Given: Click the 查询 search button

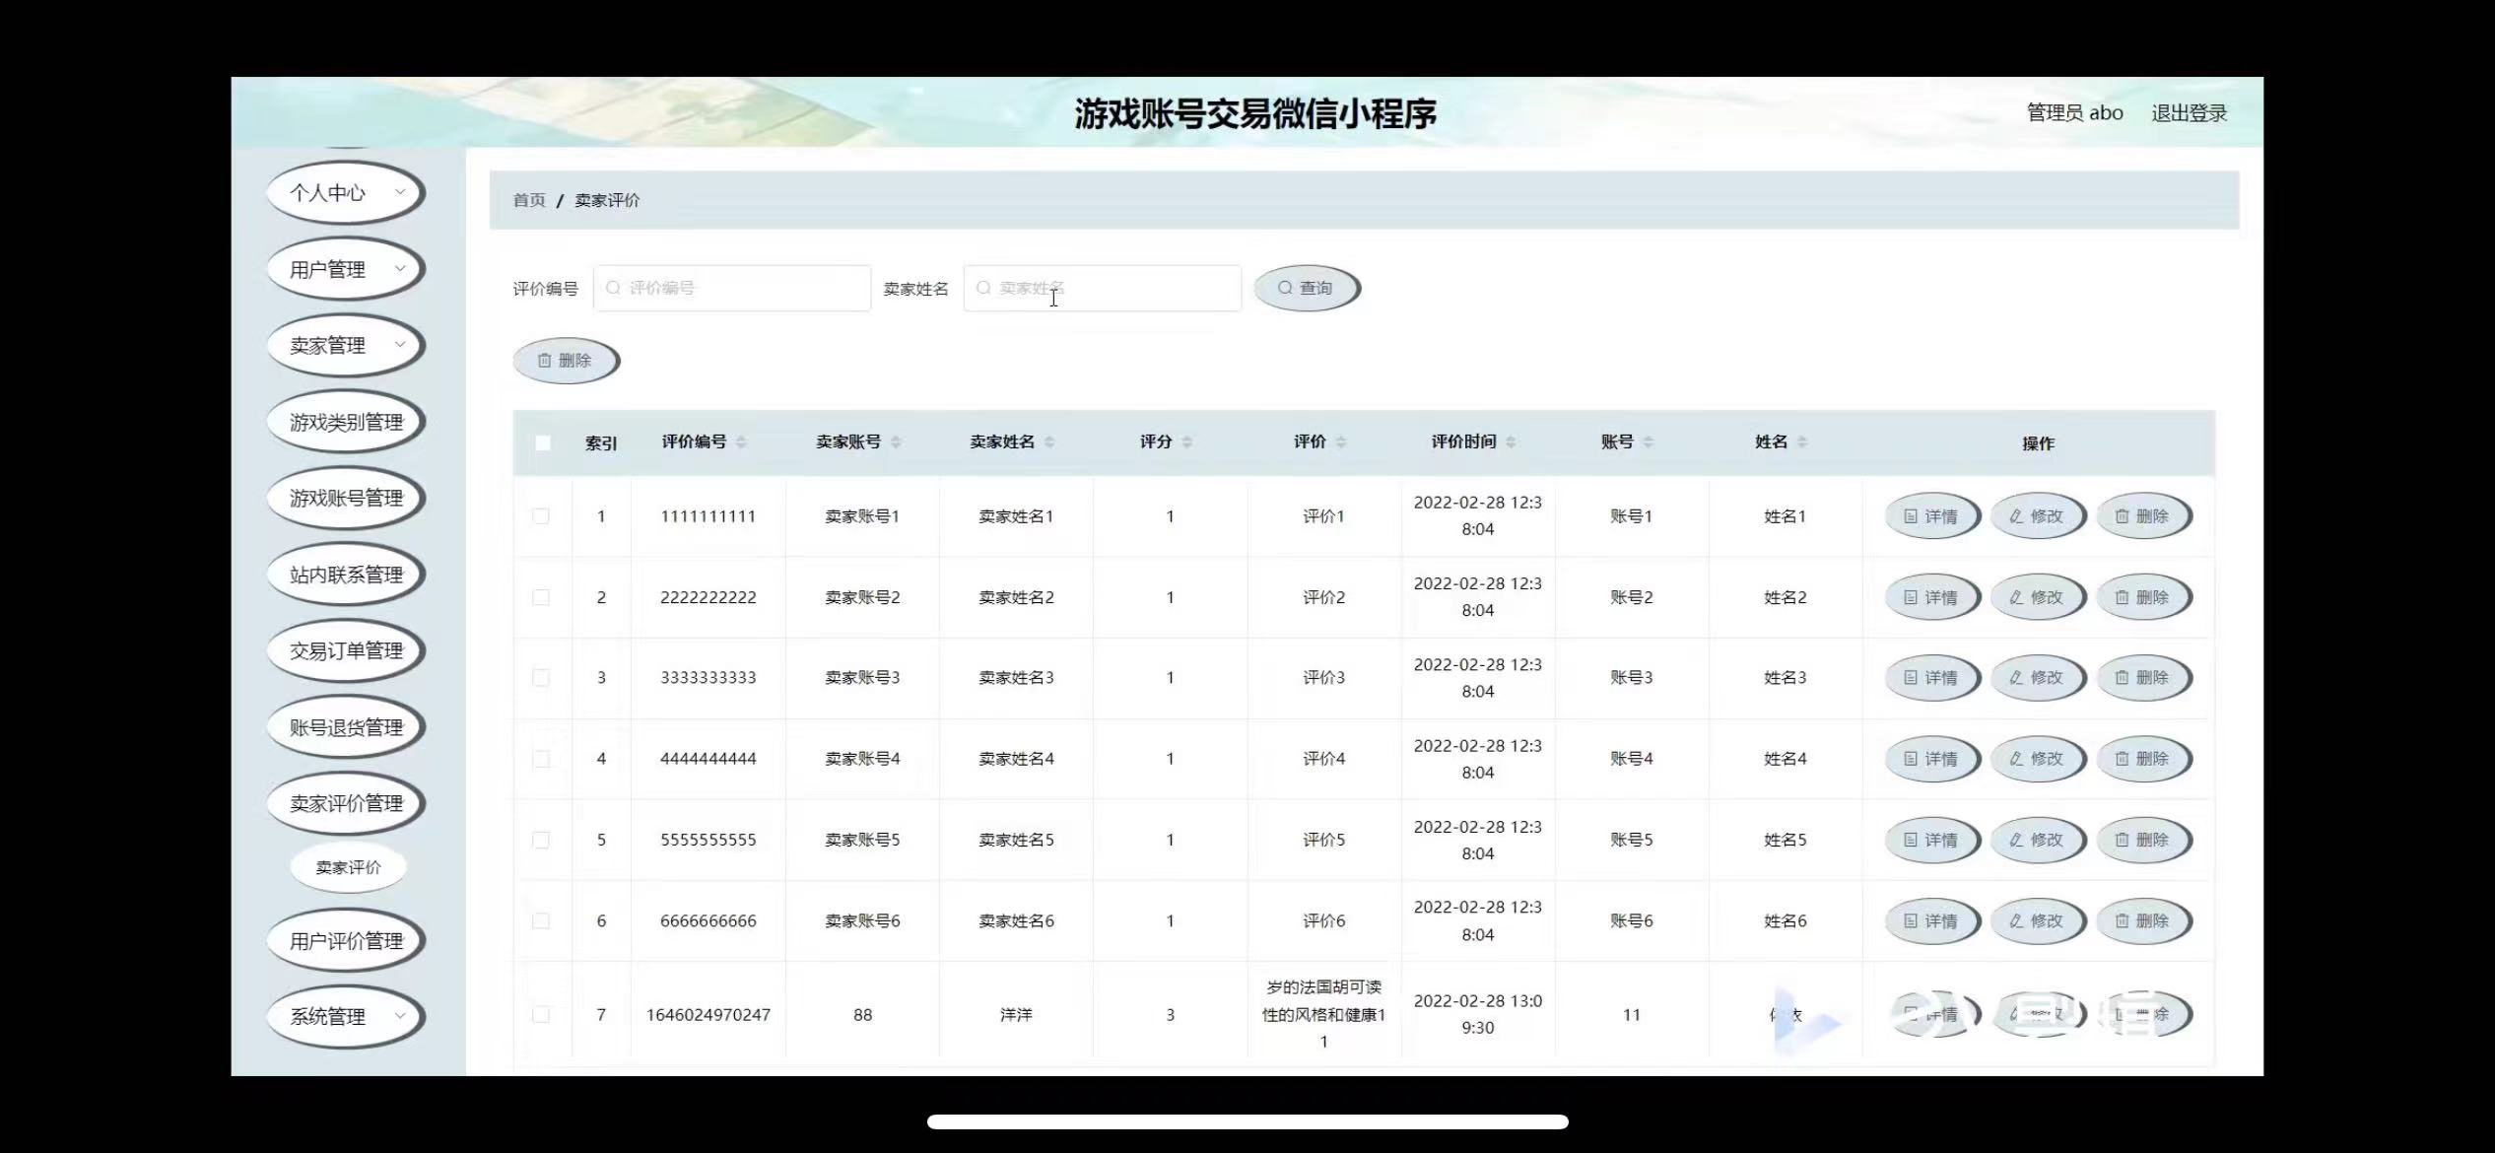Looking at the screenshot, I should [1307, 288].
